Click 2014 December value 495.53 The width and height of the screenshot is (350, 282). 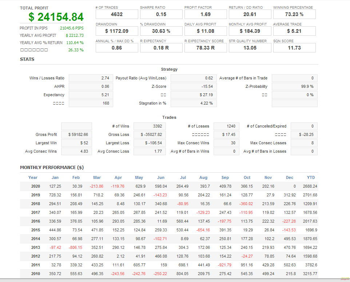290,239
